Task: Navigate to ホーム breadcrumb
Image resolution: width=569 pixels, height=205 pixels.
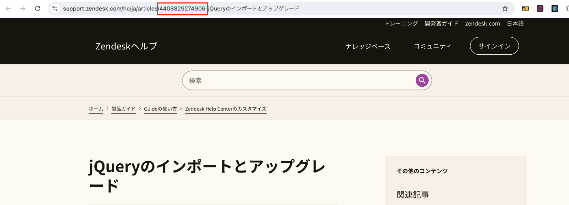Action: pos(96,109)
